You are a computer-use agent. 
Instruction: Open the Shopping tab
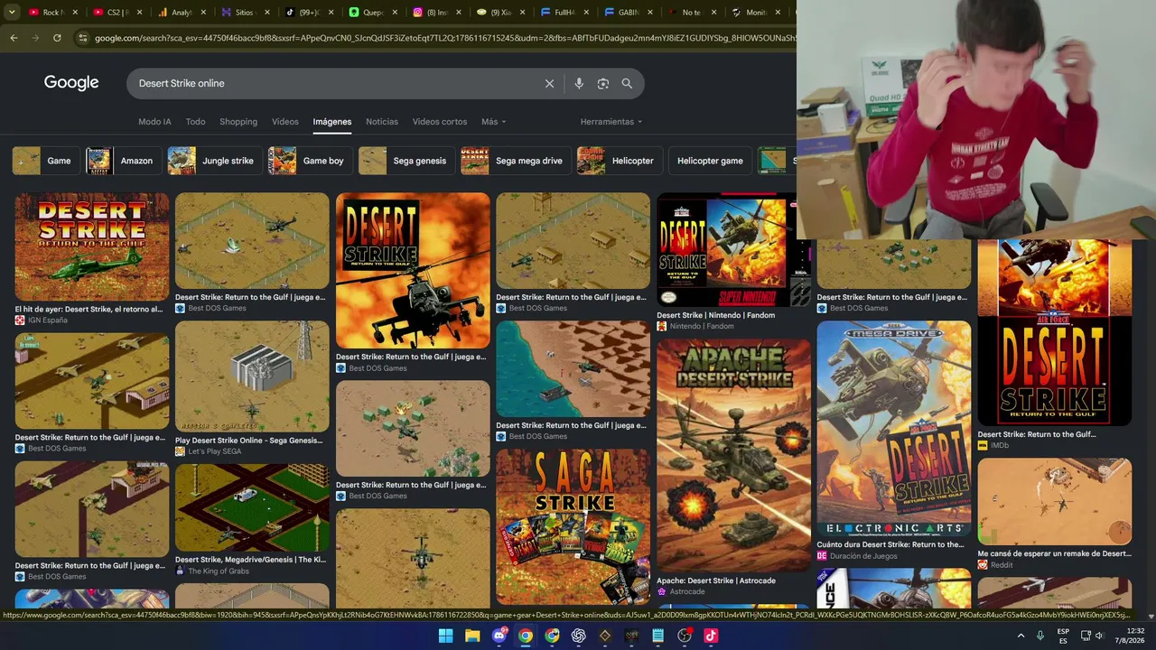click(238, 122)
